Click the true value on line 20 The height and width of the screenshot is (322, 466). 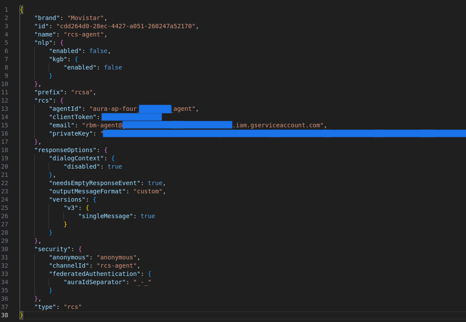115,166
